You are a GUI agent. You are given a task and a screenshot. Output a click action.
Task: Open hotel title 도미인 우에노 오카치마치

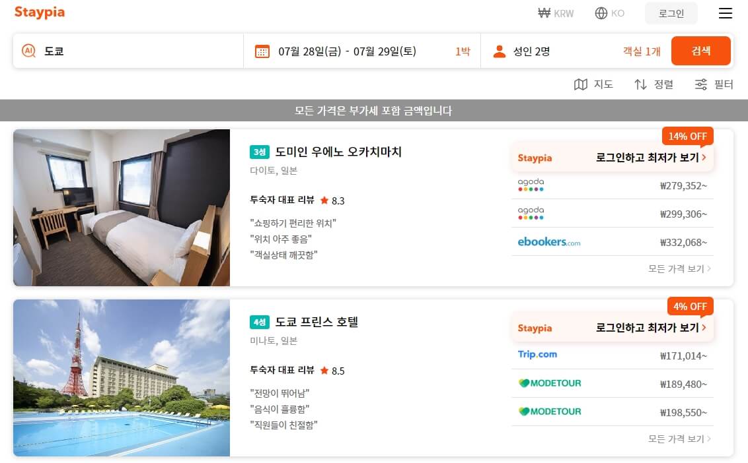click(338, 152)
